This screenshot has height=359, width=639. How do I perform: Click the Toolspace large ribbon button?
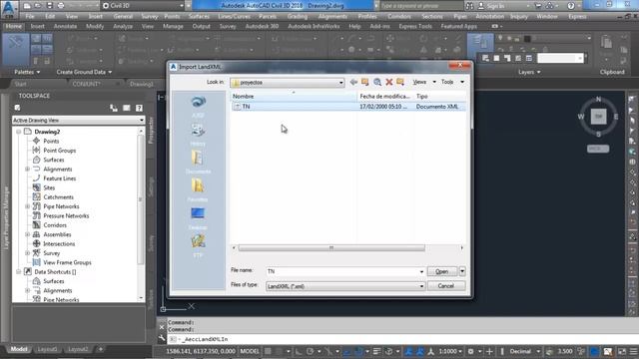coord(16,49)
